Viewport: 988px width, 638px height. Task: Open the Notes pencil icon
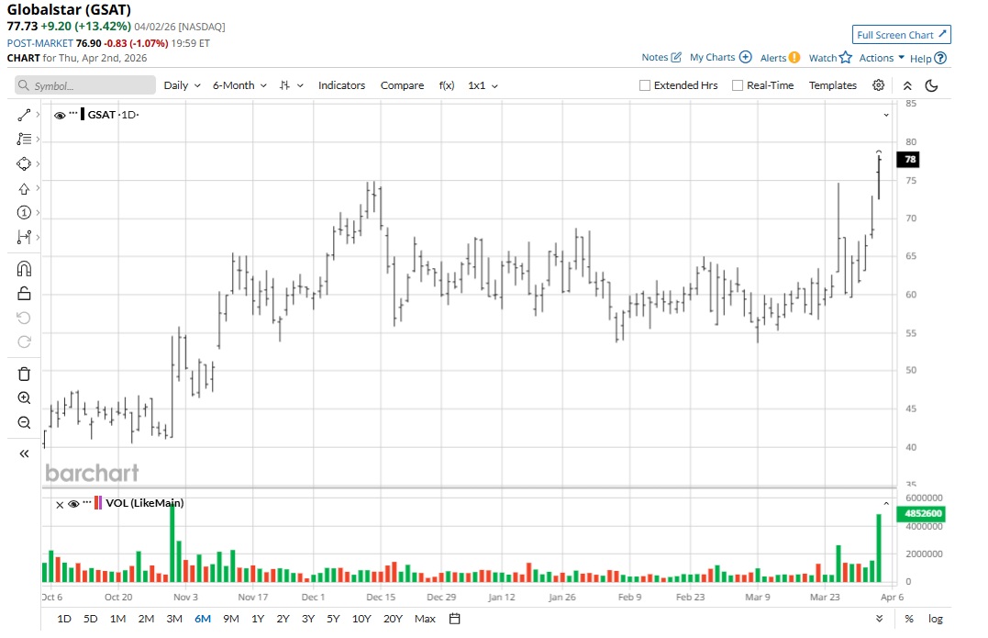(676, 57)
